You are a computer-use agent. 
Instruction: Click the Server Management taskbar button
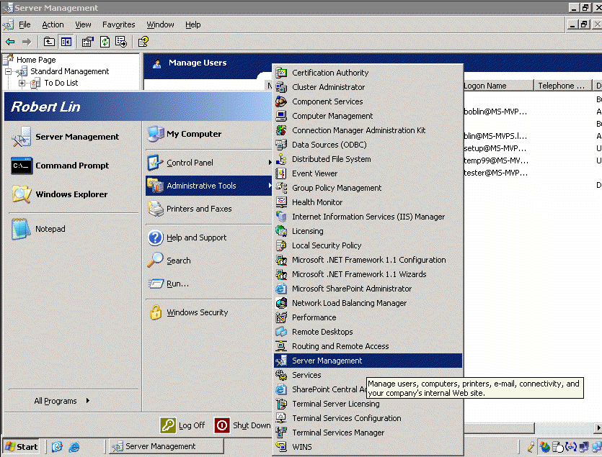point(167,447)
